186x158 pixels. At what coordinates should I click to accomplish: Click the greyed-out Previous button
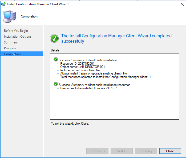click(97, 151)
